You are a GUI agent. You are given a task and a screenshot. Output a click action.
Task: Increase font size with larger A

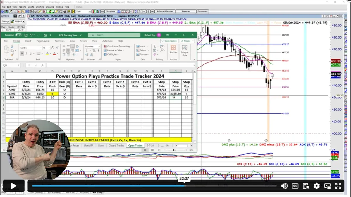(x=53, y=48)
